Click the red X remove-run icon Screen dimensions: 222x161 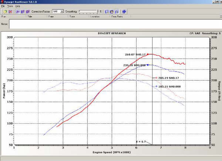click(10, 11)
